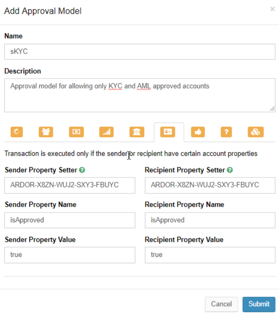The width and height of the screenshot is (279, 317).
Task: Open the group of people voting tab
Action: 46,132
